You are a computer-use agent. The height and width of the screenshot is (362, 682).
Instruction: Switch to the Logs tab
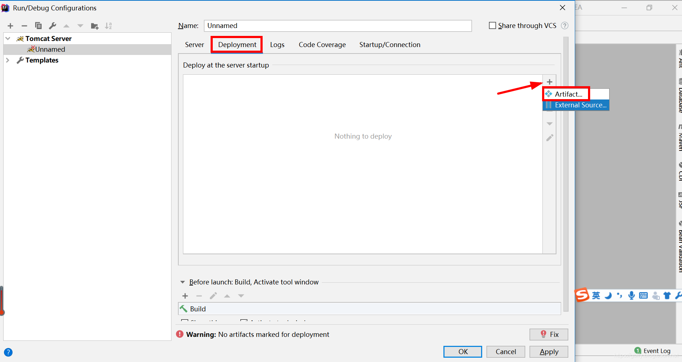tap(277, 45)
